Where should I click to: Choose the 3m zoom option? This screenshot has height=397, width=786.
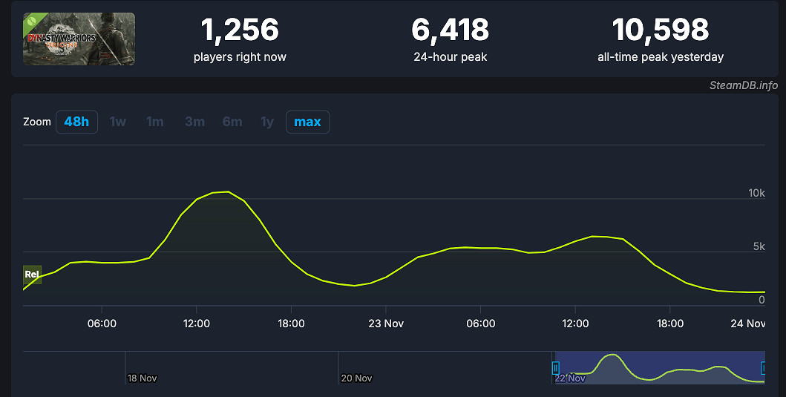point(194,122)
